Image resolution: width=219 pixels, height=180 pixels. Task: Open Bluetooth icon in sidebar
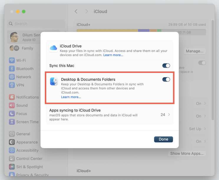tap(12, 69)
